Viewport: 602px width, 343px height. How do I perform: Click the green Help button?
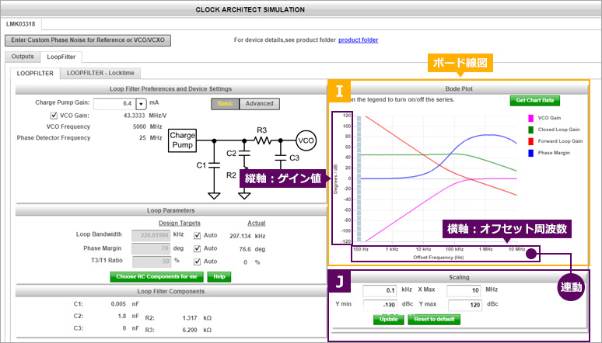(x=219, y=277)
